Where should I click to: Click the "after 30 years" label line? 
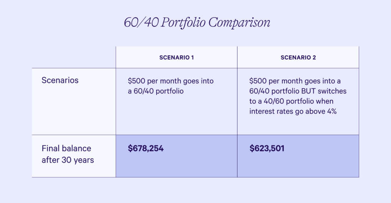click(x=68, y=159)
